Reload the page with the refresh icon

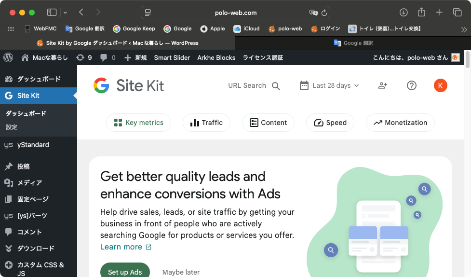(x=324, y=13)
